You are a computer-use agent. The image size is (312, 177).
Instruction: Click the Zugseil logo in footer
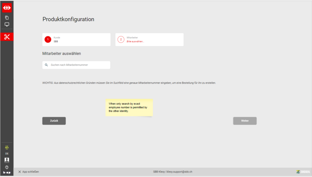click(303, 172)
